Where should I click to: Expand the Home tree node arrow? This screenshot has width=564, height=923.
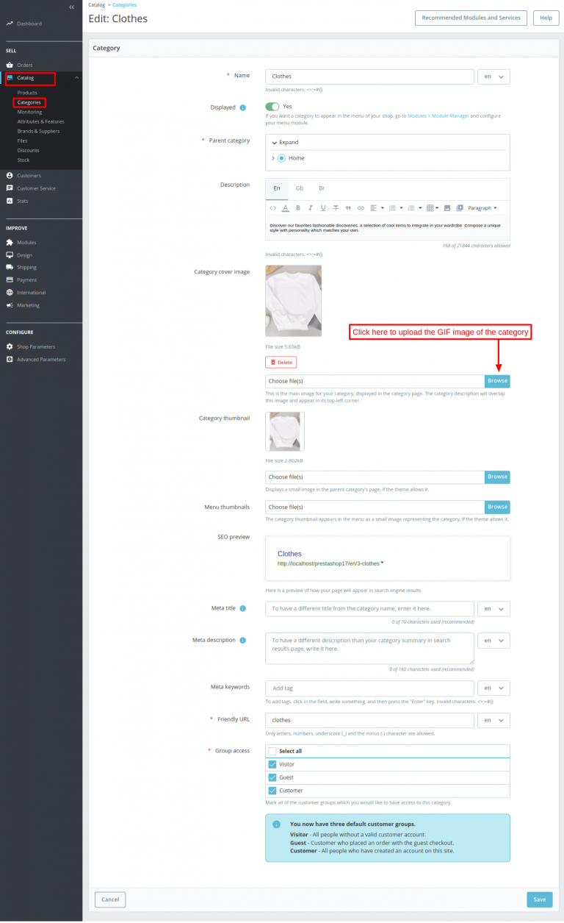pos(273,158)
